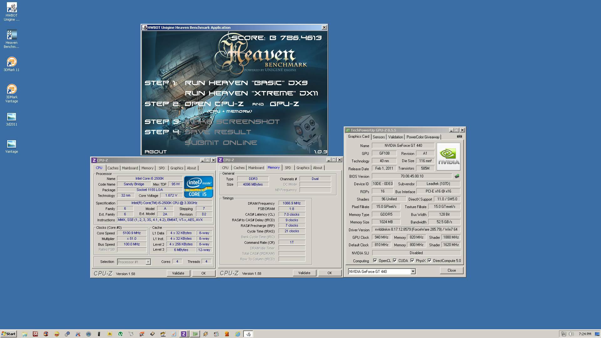This screenshot has height=338, width=601.
Task: Click the CAS# Latency value 7.0 clocks
Action: point(291,215)
